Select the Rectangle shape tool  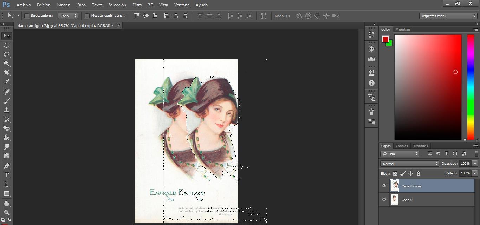6,193
